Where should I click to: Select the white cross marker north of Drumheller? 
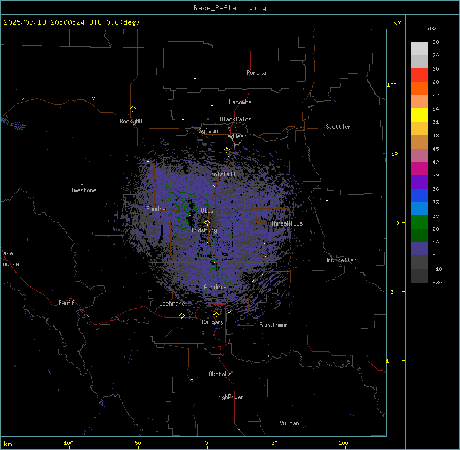click(x=327, y=200)
